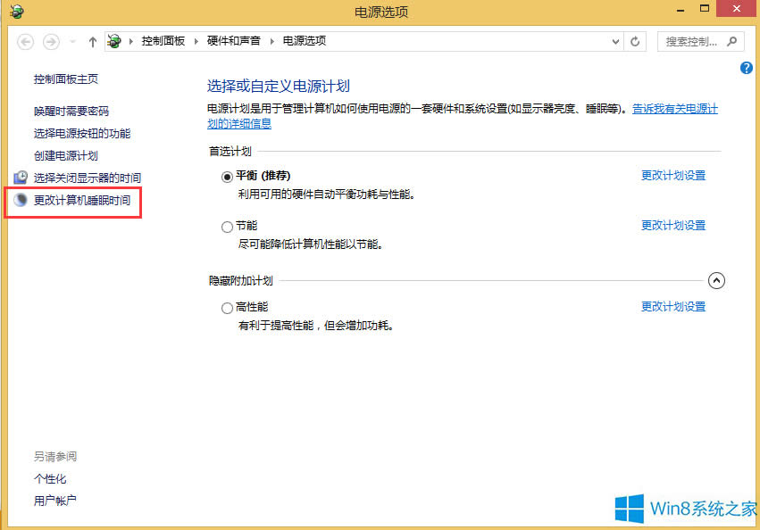Collapse 隐藏附加计划 using the chevron
The image size is (760, 530).
point(716,280)
